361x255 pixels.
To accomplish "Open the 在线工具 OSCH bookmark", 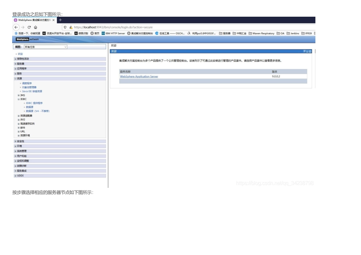I will point(170,33).
